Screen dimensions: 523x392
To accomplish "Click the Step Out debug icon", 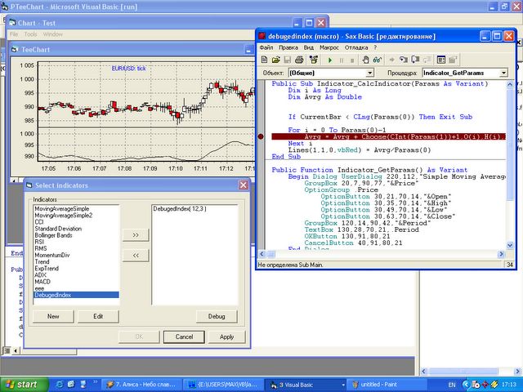I will (427, 60).
